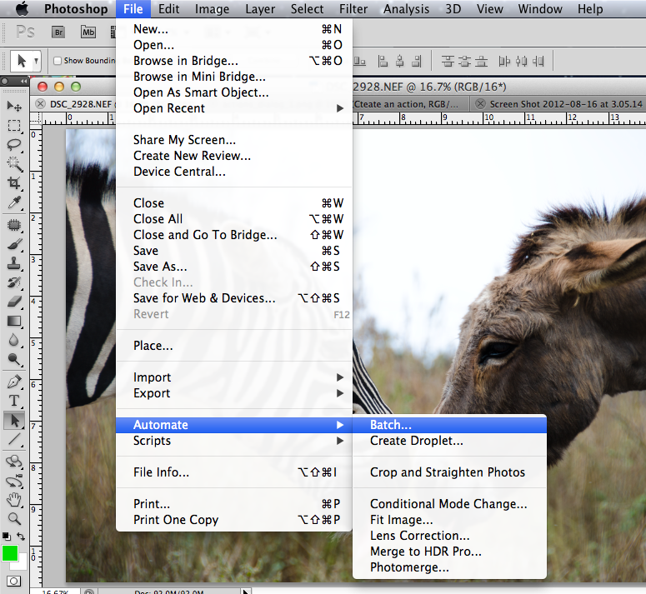Open the Help menu
Image resolution: width=646 pixels, height=594 pixels.
[x=590, y=9]
